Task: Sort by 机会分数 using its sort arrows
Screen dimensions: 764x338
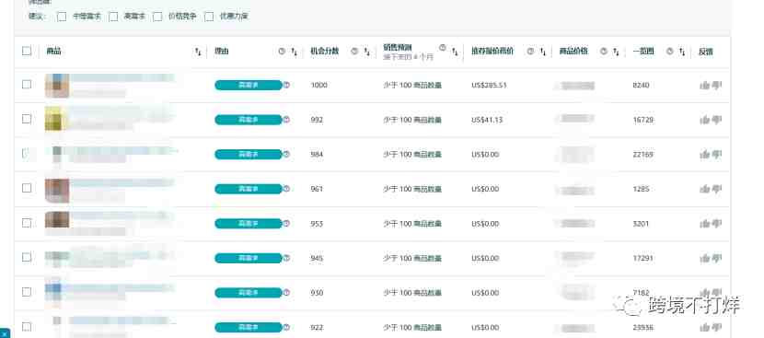Action: (x=367, y=52)
